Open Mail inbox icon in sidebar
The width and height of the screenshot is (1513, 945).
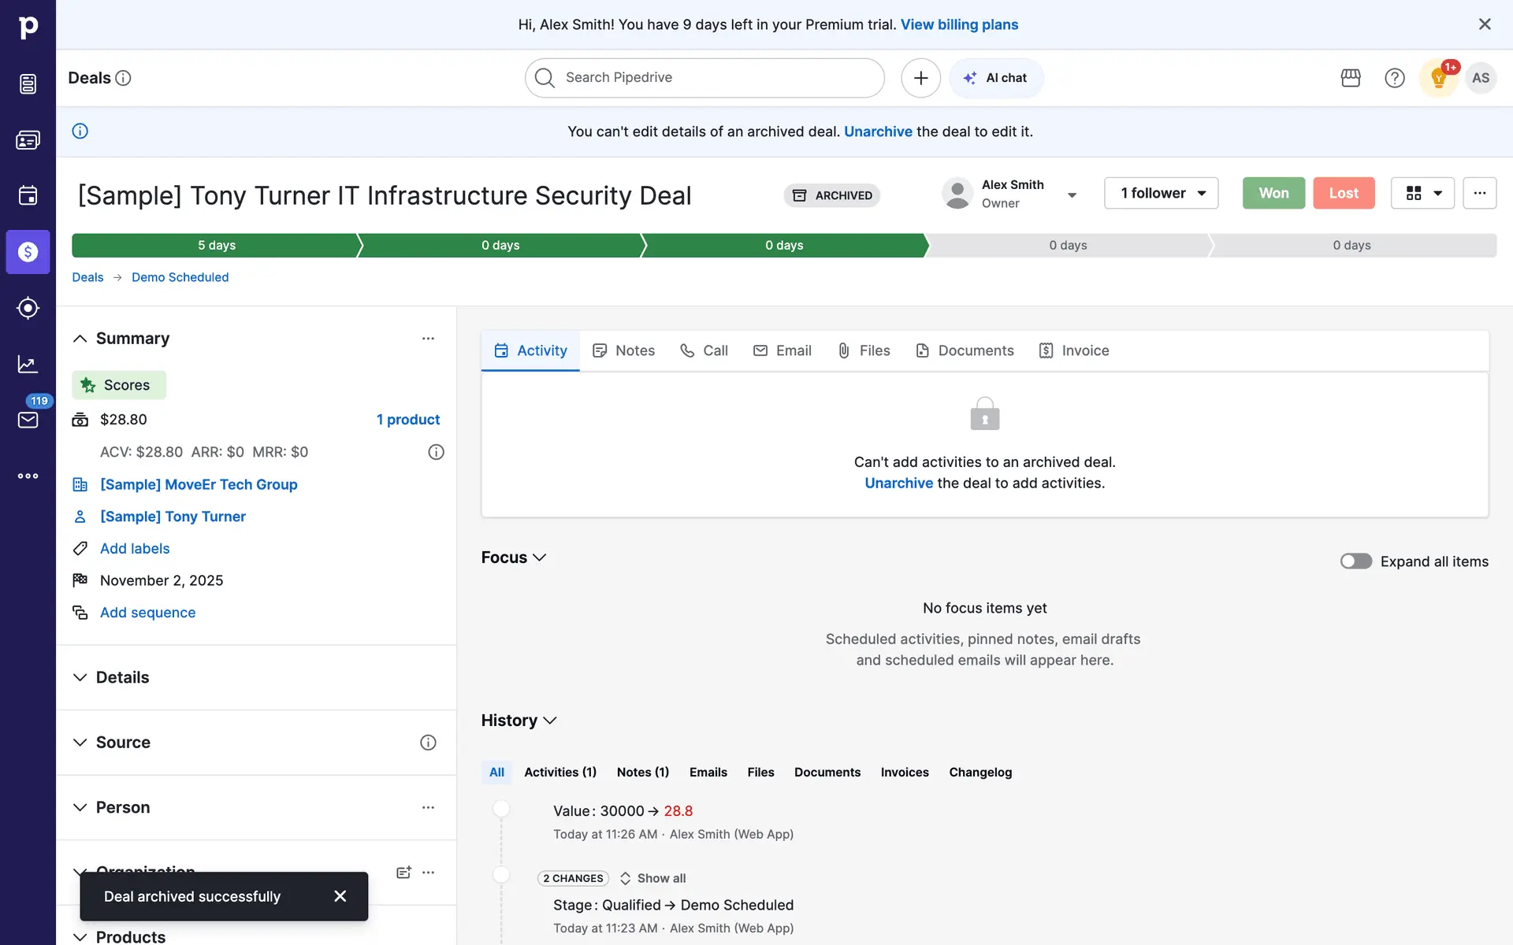point(28,420)
